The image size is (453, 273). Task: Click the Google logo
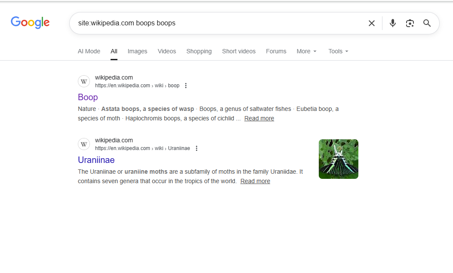[x=30, y=23]
